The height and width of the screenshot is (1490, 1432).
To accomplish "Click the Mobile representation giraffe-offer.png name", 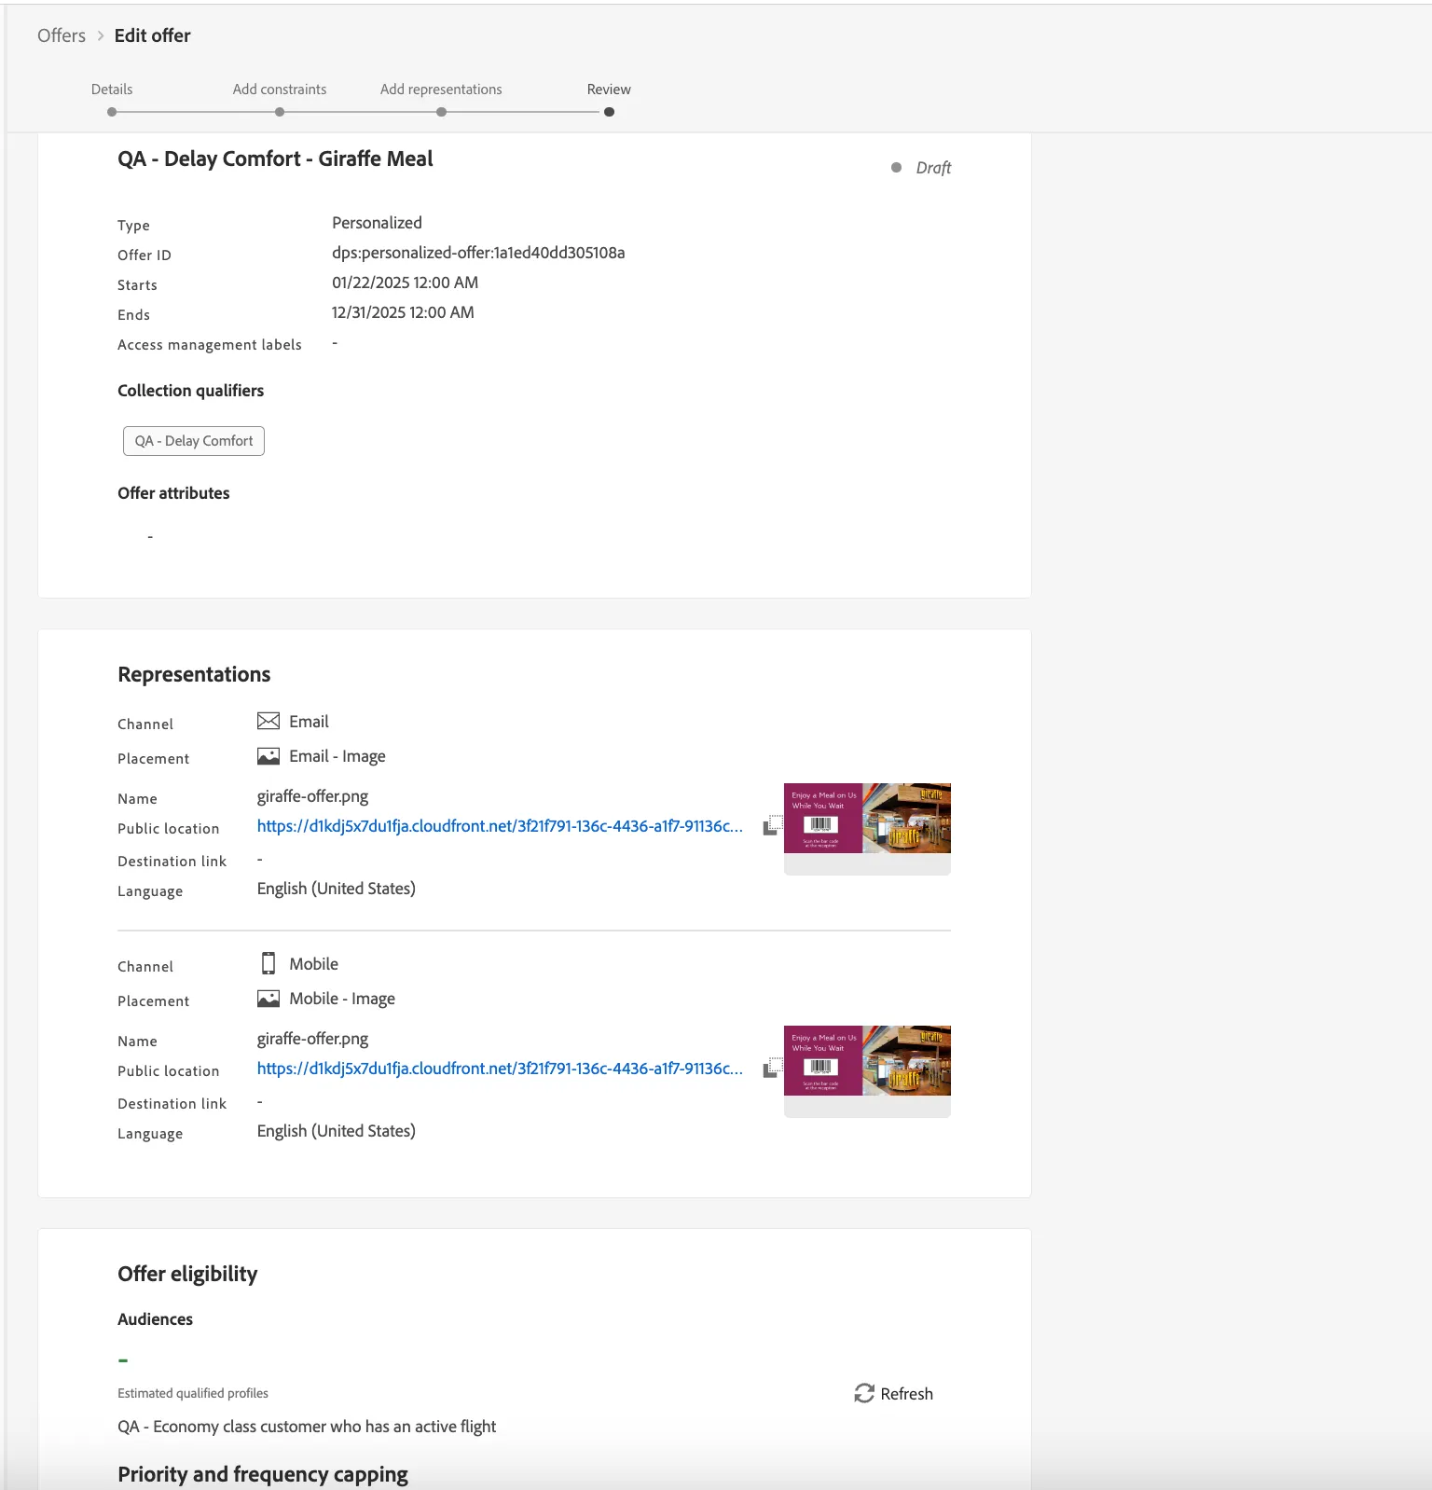I will [x=312, y=1039].
